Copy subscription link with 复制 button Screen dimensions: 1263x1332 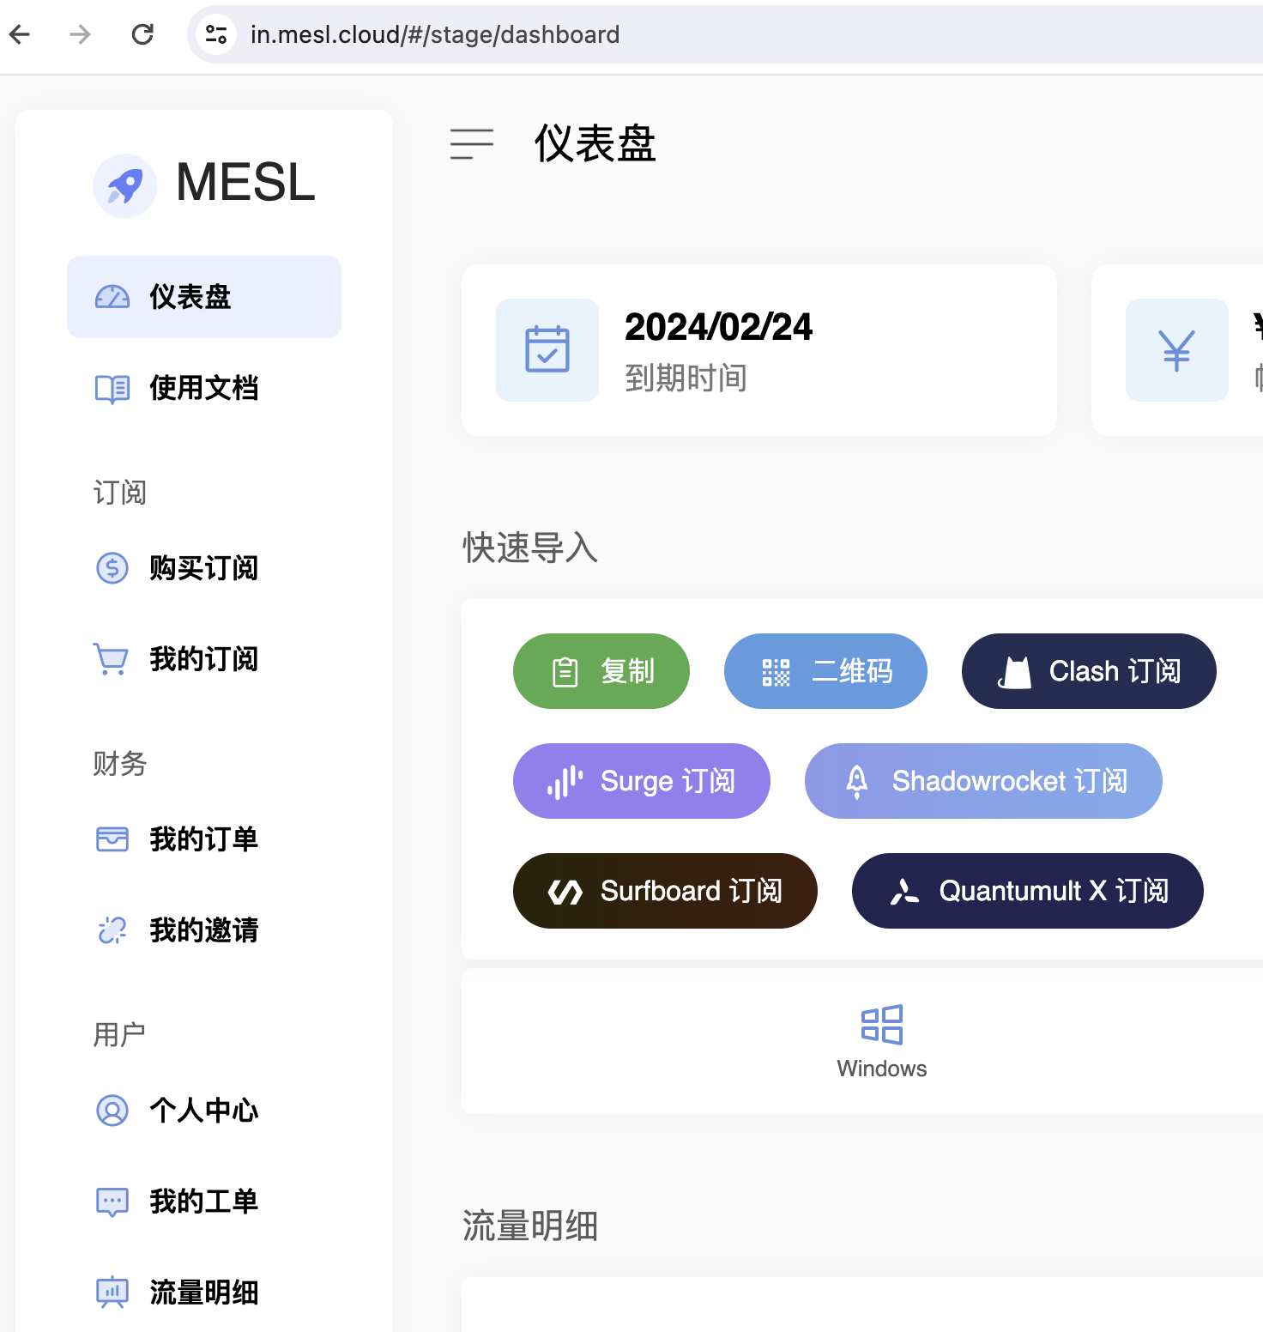click(x=601, y=671)
